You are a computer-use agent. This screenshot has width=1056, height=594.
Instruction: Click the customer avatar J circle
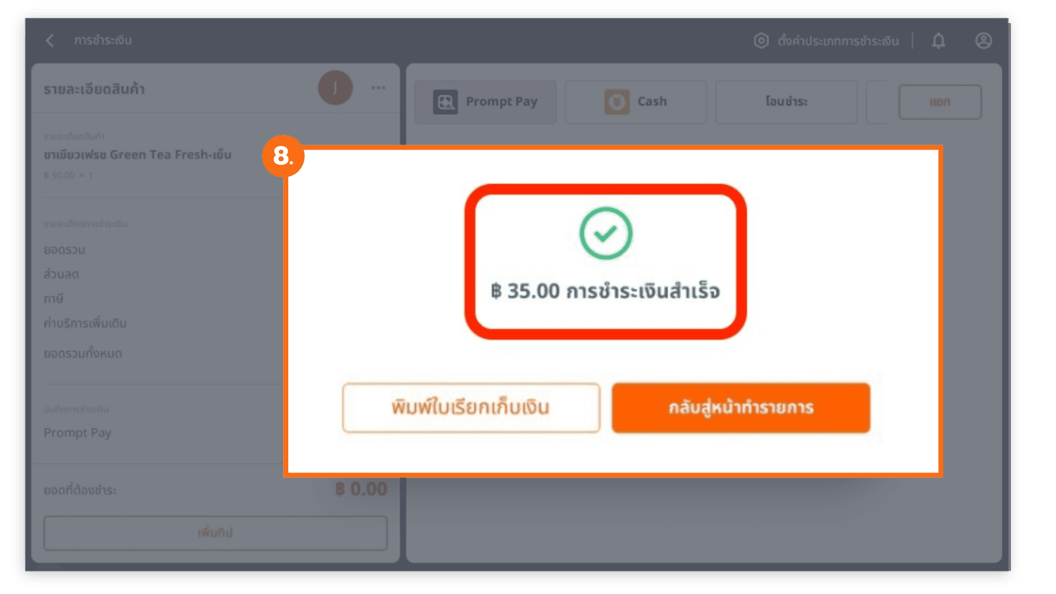click(x=335, y=88)
